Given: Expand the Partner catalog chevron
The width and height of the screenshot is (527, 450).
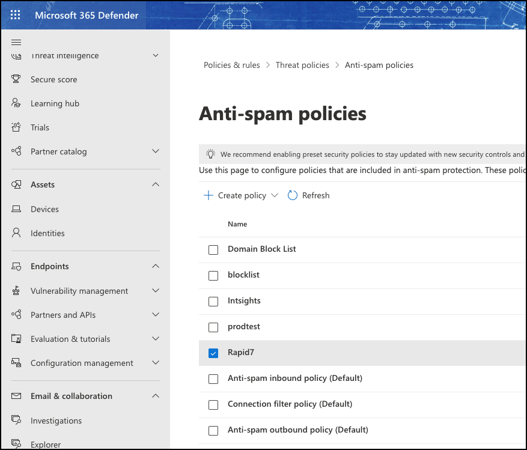Looking at the screenshot, I should click(x=156, y=151).
